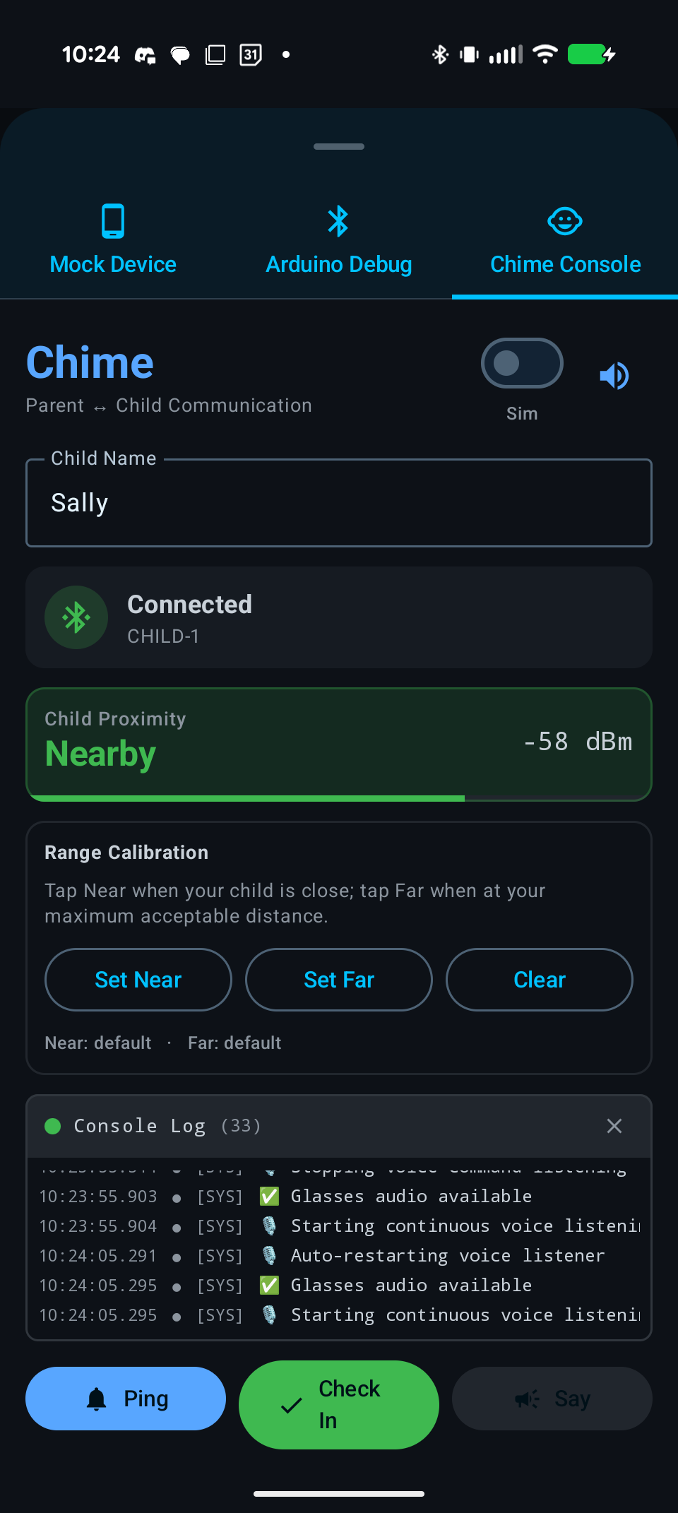
Task: Tap the speaker volume icon
Action: pos(614,376)
